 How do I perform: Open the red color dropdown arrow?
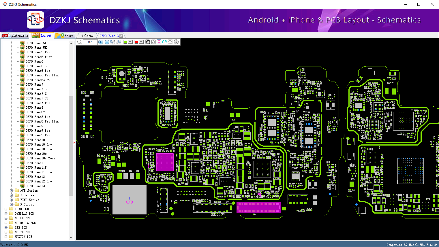tap(141, 42)
